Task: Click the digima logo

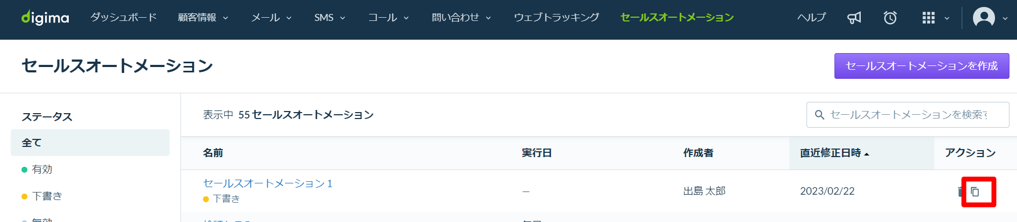Action: pos(45,18)
